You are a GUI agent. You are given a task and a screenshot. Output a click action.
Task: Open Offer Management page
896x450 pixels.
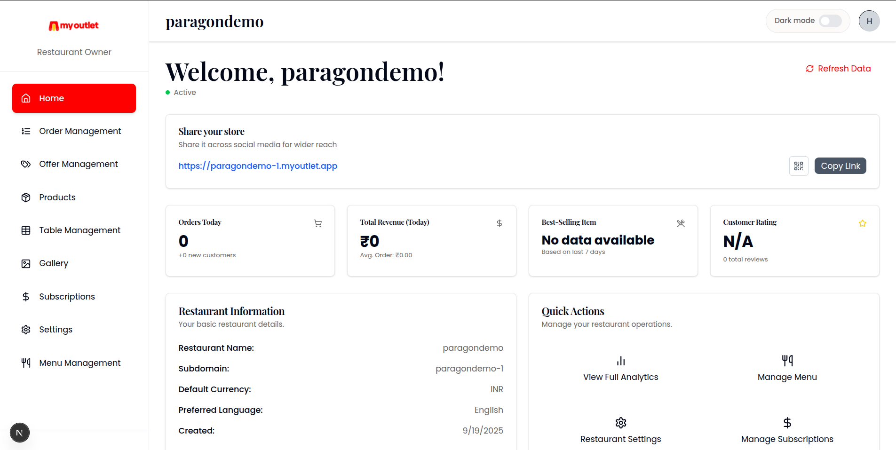[x=78, y=164]
